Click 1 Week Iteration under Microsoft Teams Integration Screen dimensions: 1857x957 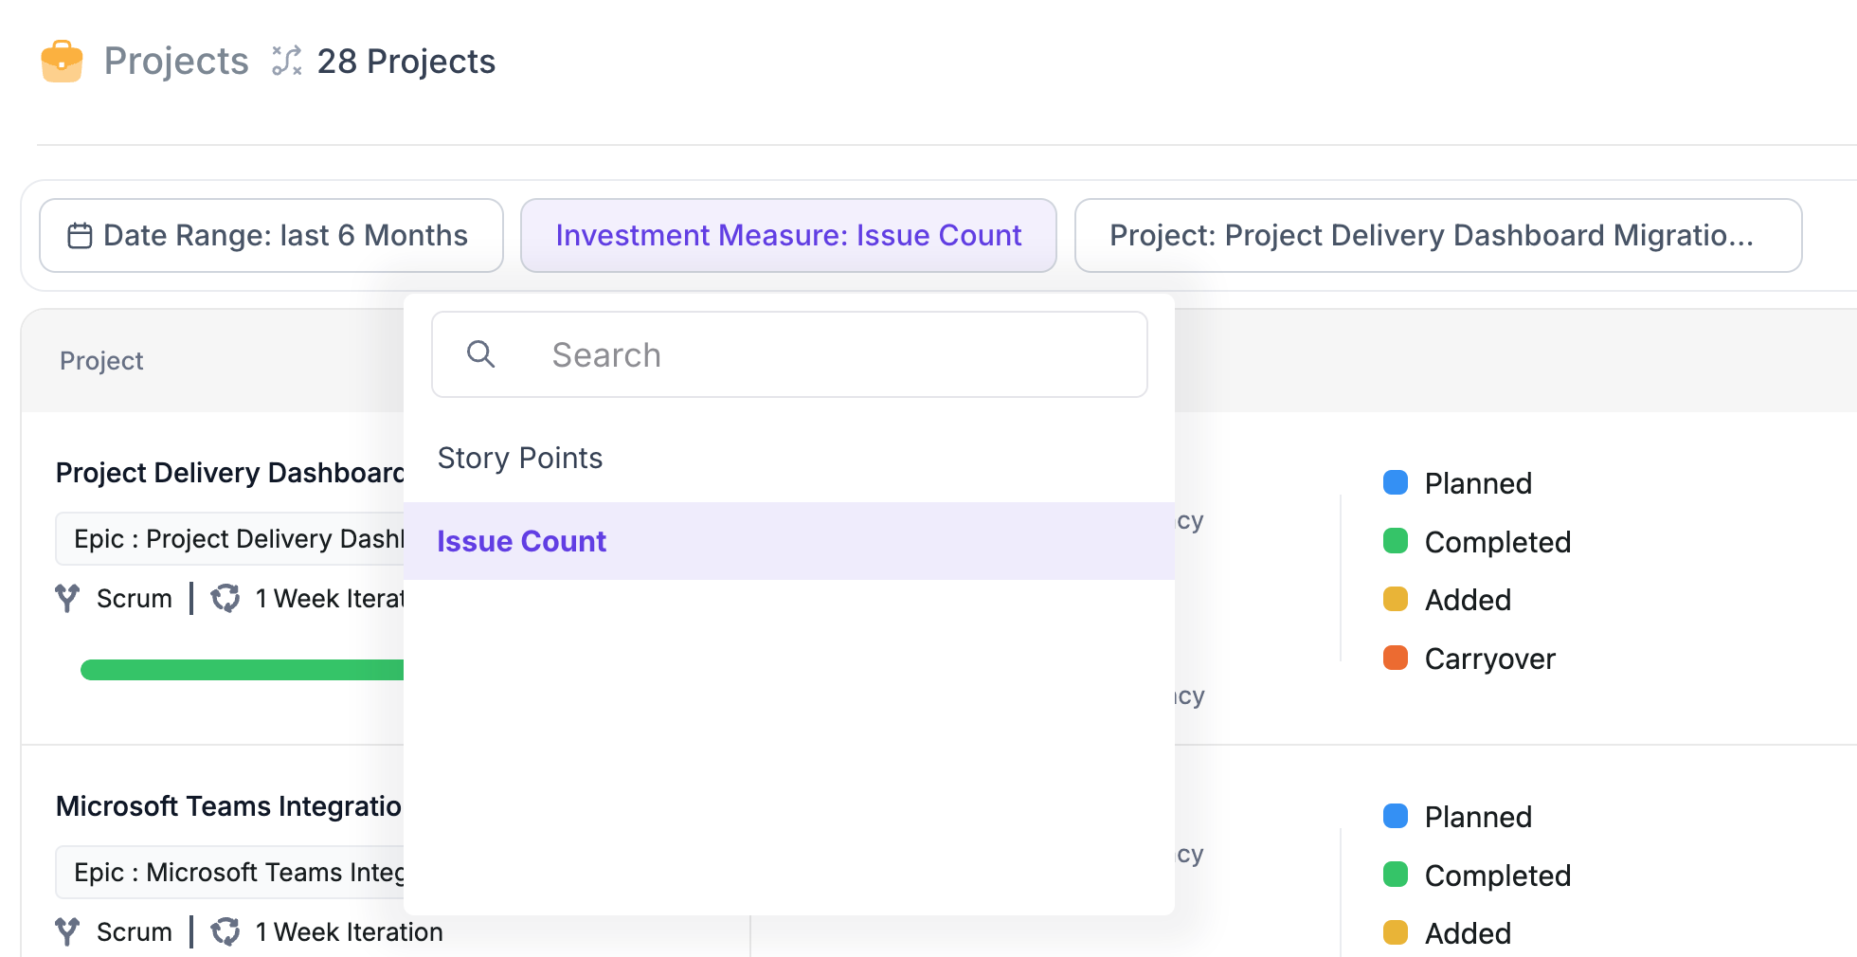tap(350, 931)
